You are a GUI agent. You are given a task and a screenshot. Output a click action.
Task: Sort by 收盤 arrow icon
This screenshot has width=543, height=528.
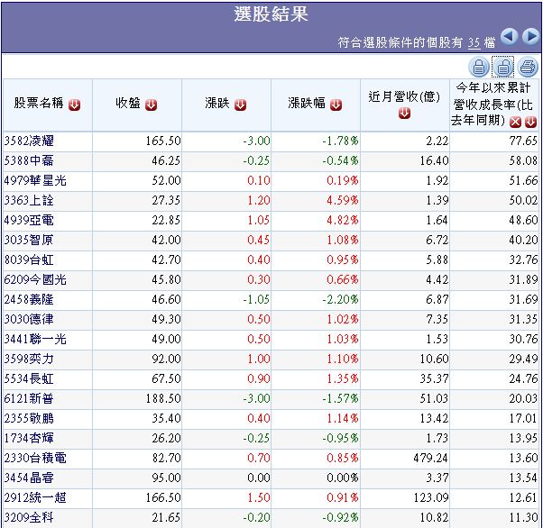[151, 105]
